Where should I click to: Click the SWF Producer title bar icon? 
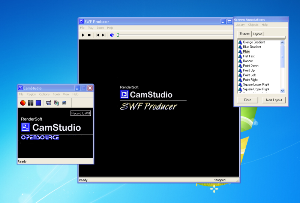[81, 21]
